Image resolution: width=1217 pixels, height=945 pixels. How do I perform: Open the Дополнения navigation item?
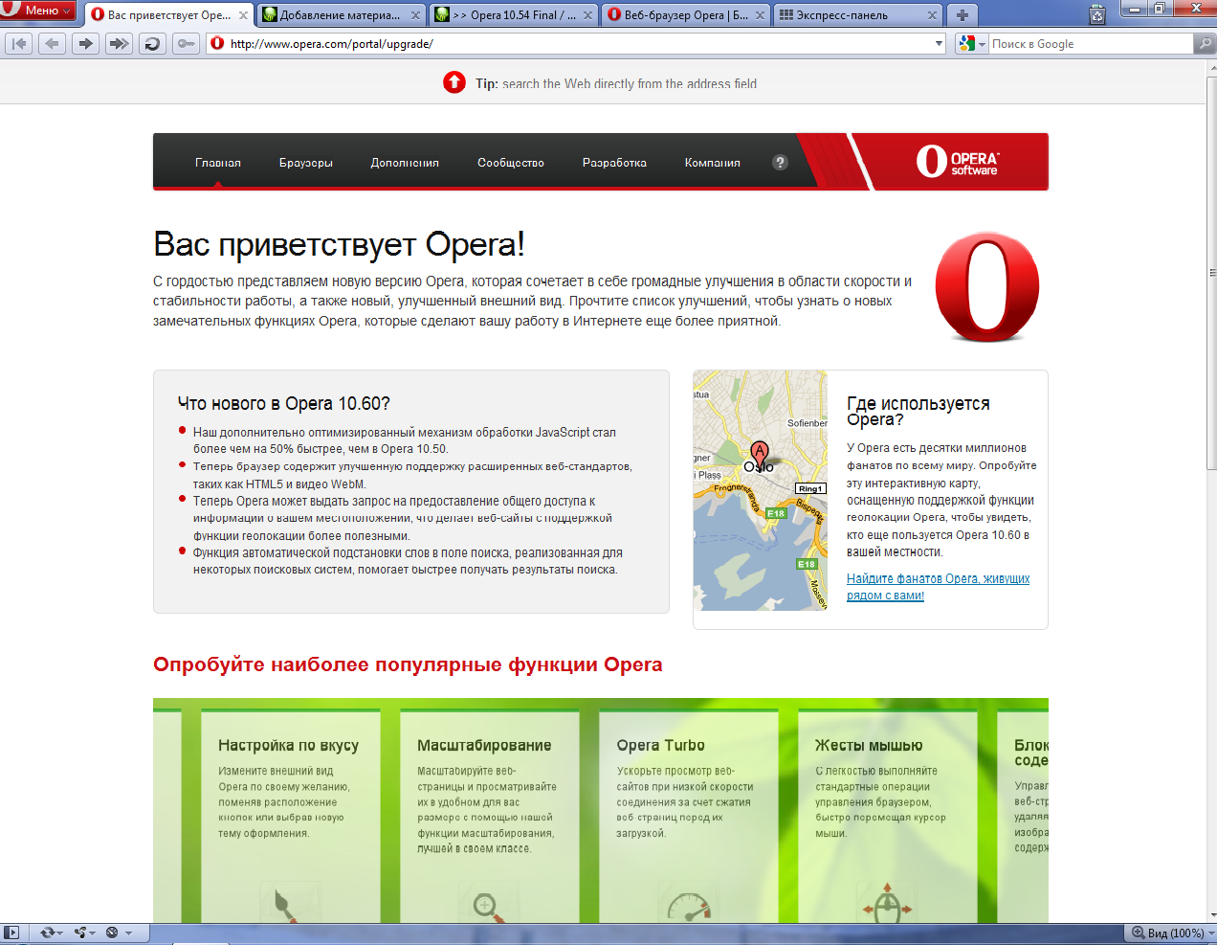pyautogui.click(x=405, y=163)
